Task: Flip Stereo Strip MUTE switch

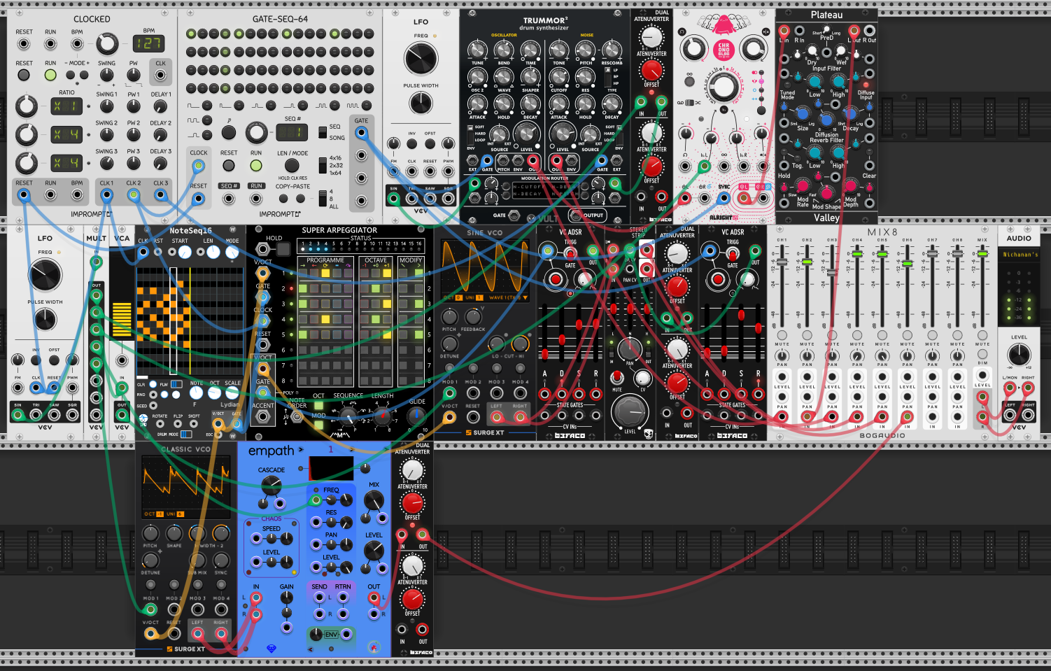Action: pos(616,377)
